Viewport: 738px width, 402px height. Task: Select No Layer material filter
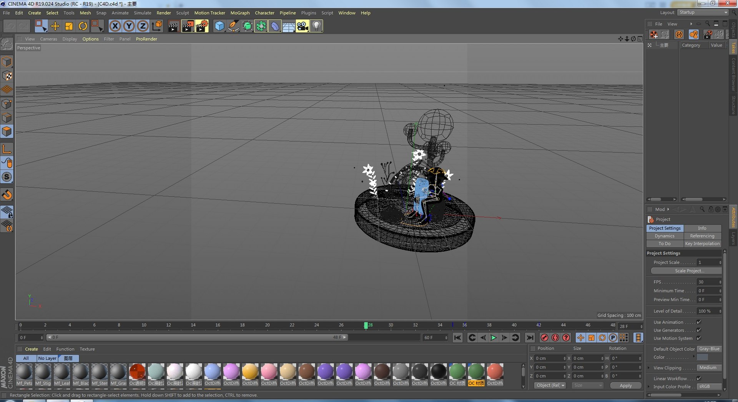click(47, 358)
